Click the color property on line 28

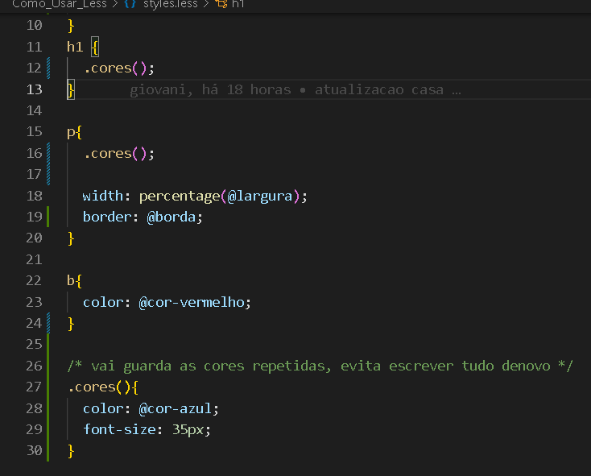(103, 408)
